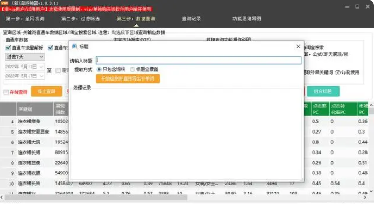The width and height of the screenshot is (374, 204).
Task: Switch to the 第二步:过滤筛选 tab
Action: [80, 19]
